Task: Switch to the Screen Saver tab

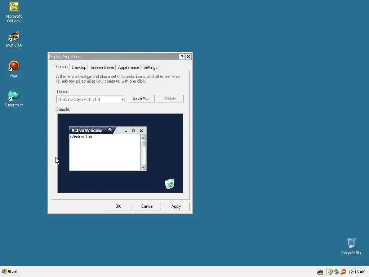Action: click(x=102, y=67)
